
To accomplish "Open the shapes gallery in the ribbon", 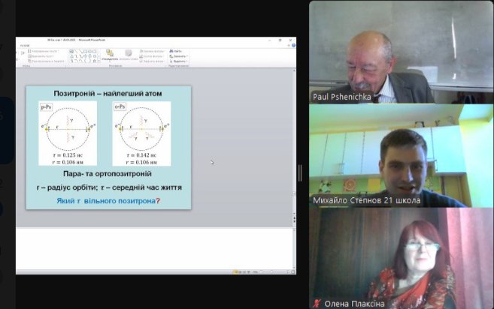I will 83,55.
